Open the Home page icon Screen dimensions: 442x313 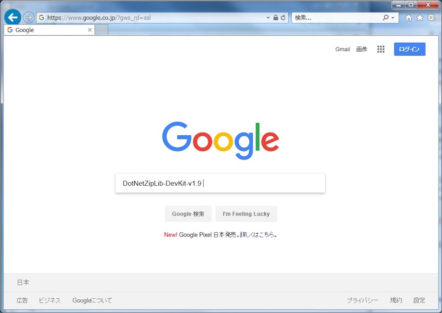[408, 18]
